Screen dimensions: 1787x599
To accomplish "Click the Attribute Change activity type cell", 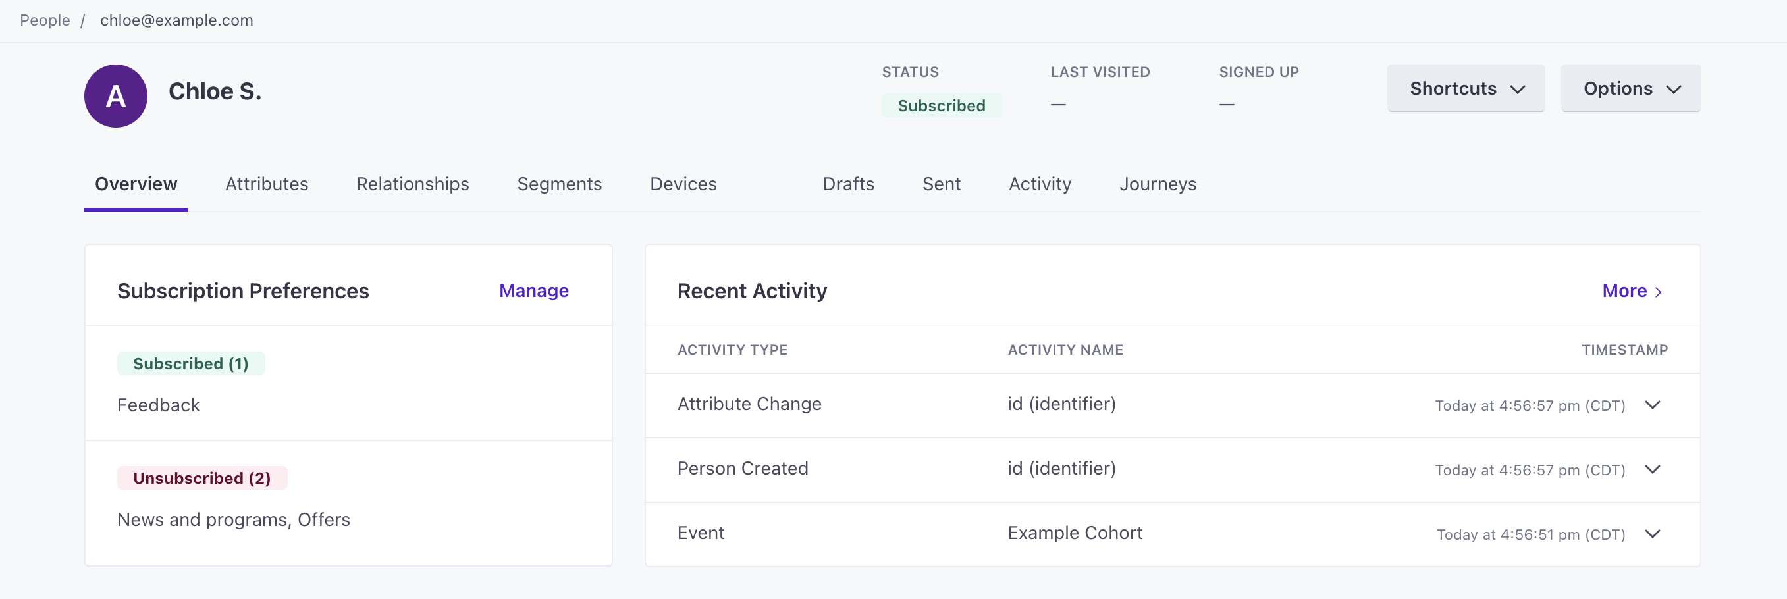I will tap(749, 404).
